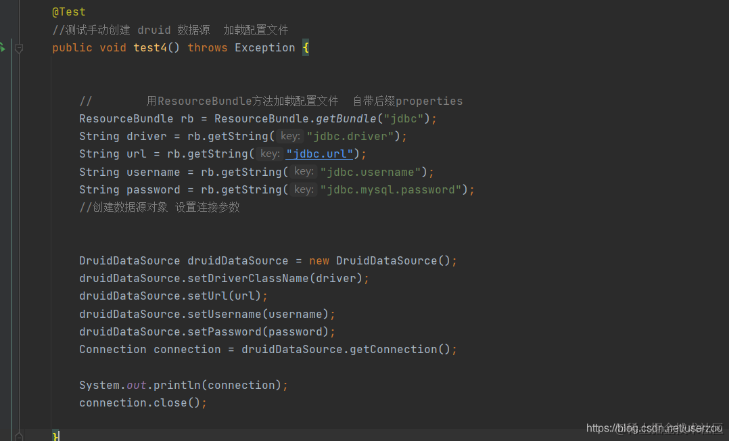Click the comment line below the password line
The height and width of the screenshot is (441, 729).
[160, 208]
